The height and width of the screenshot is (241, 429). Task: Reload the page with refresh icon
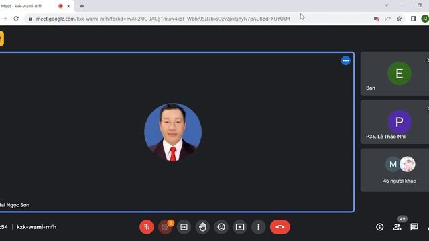(x=16, y=19)
